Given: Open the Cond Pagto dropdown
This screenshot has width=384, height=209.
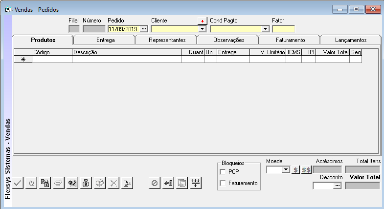Looking at the screenshot, I should 265,29.
